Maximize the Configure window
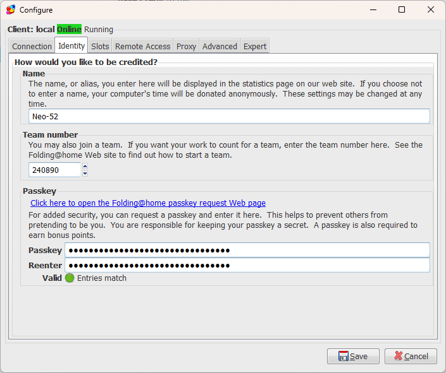Screen dimensions: 446x373 [402, 9]
